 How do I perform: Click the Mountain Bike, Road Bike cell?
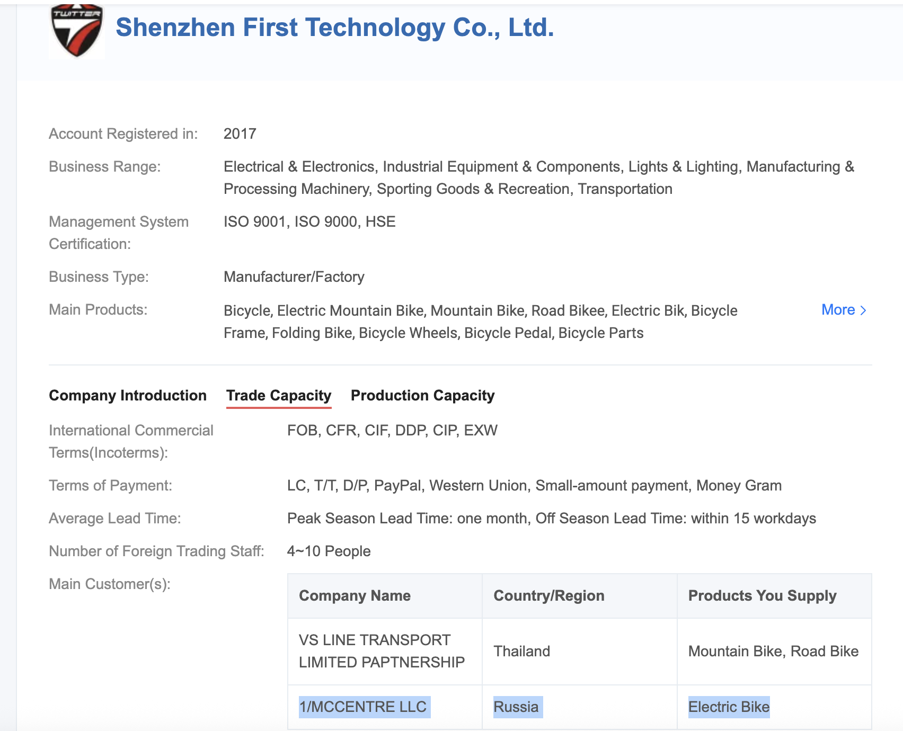point(773,651)
